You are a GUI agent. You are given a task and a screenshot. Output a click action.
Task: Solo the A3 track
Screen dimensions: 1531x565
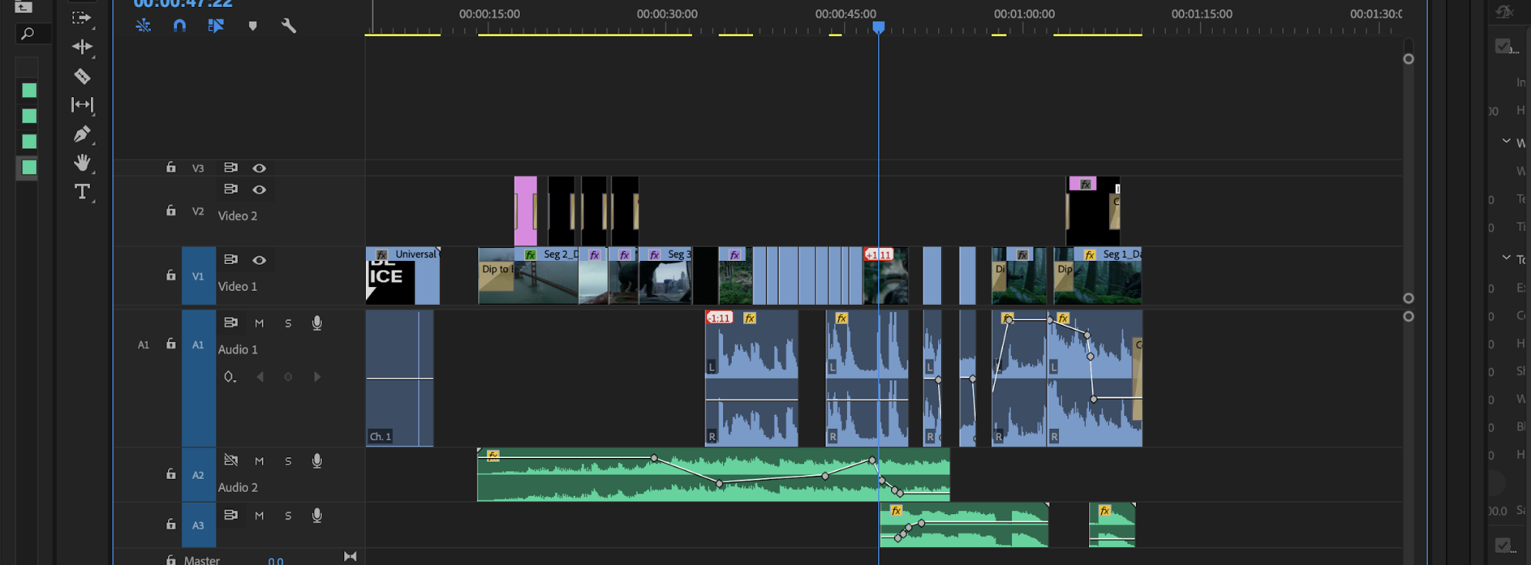[288, 516]
